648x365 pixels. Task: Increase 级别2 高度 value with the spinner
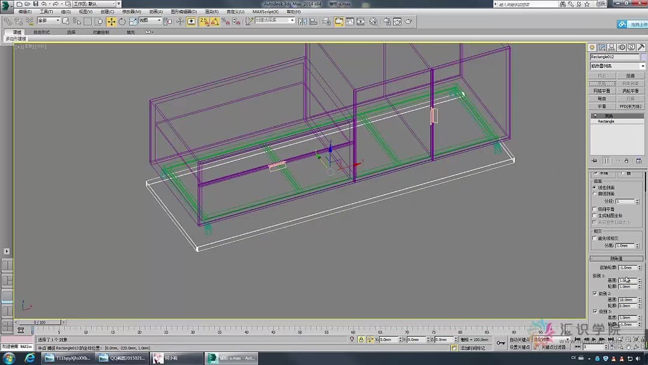click(640, 300)
